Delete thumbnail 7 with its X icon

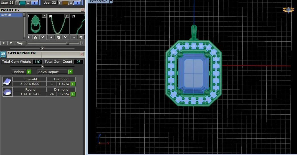[x=43, y=37]
